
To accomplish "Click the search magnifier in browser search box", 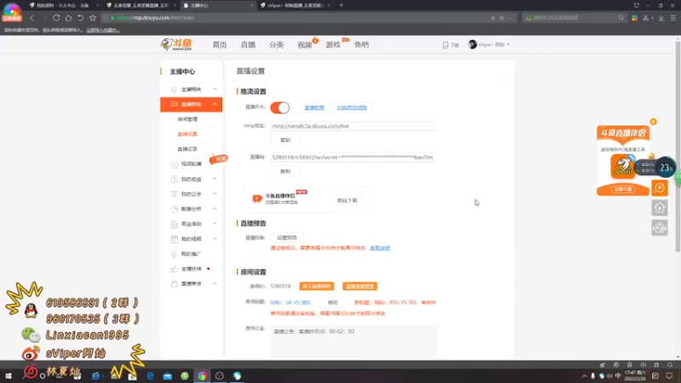I will (x=621, y=18).
